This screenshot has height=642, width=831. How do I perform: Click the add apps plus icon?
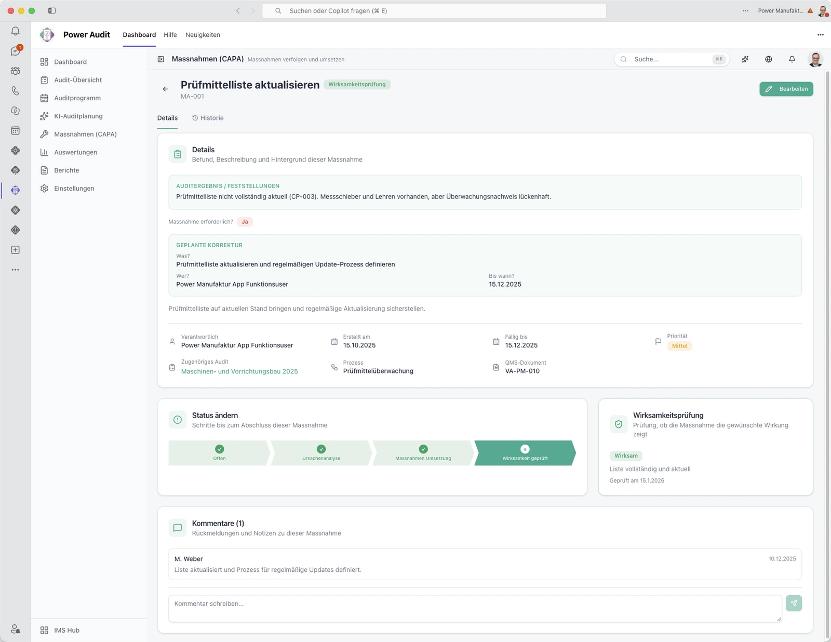(x=16, y=250)
